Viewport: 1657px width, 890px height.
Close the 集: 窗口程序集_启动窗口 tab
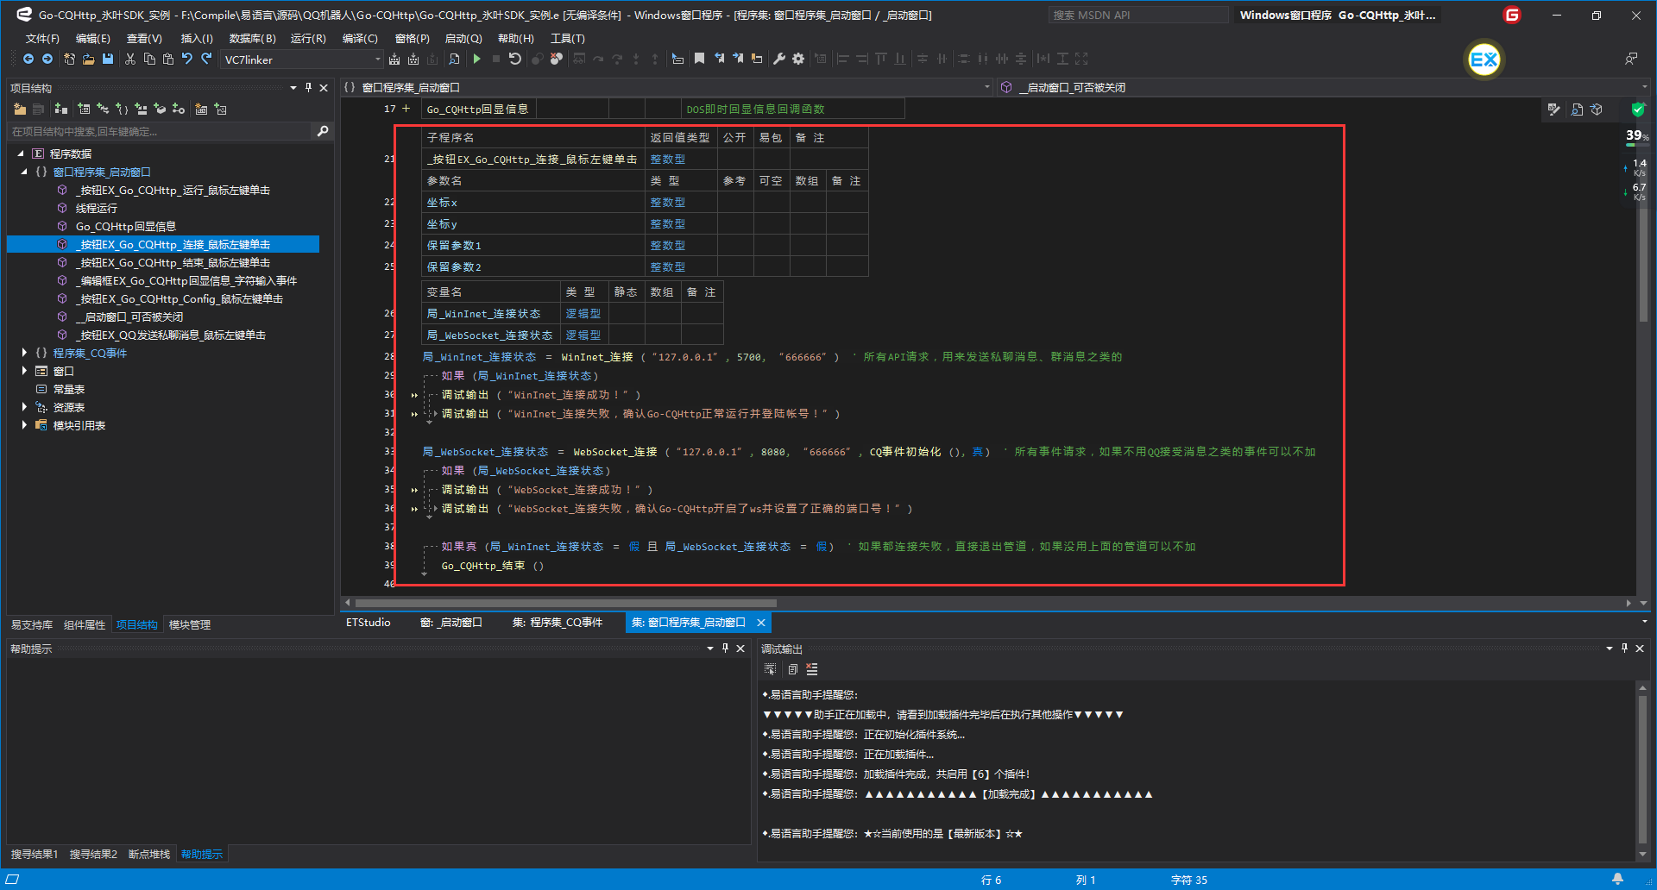761,623
